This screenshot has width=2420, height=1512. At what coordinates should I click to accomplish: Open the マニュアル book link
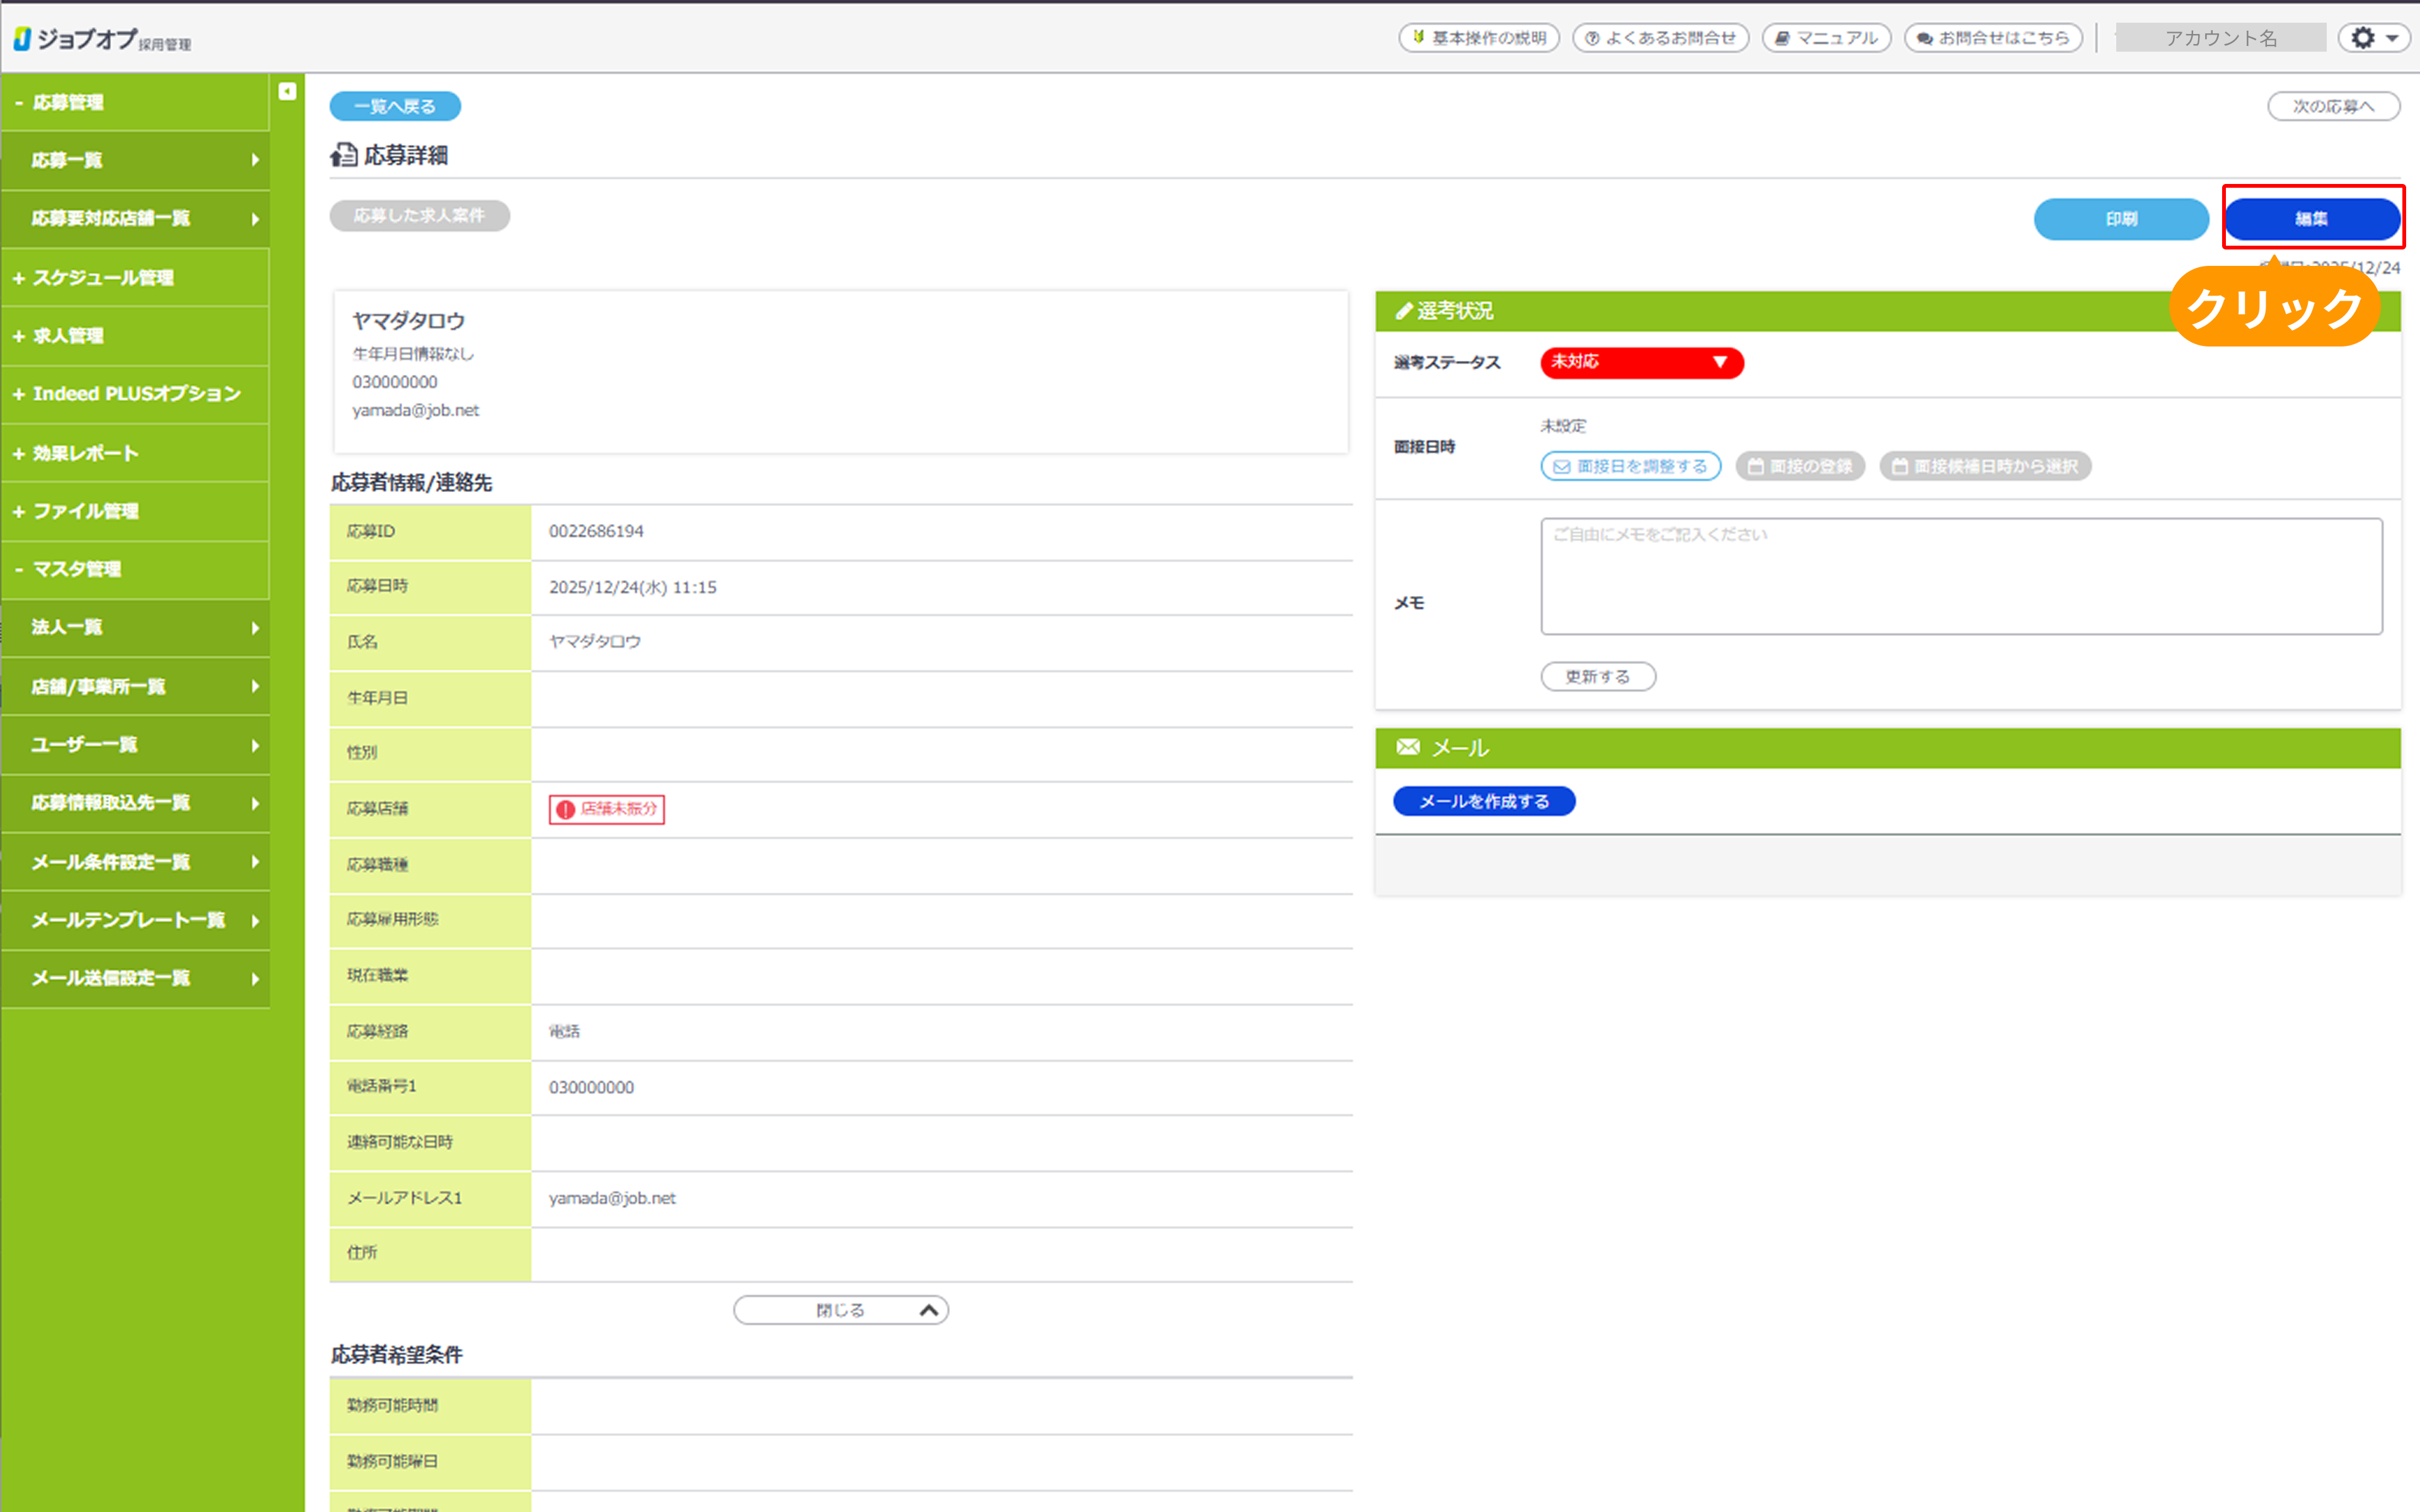point(1826,38)
